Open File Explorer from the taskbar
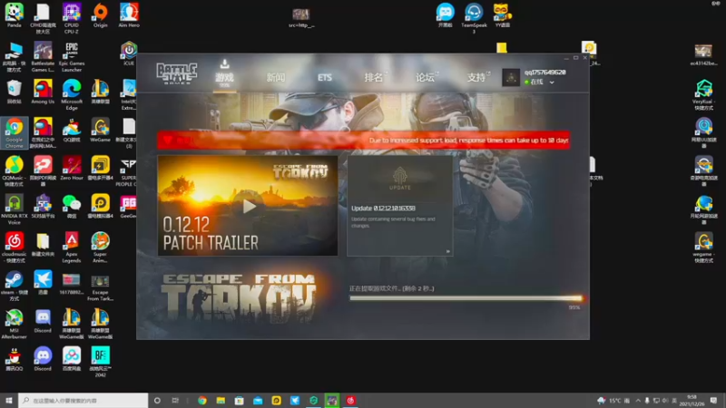Screen dimensions: 726x408 (221, 400)
